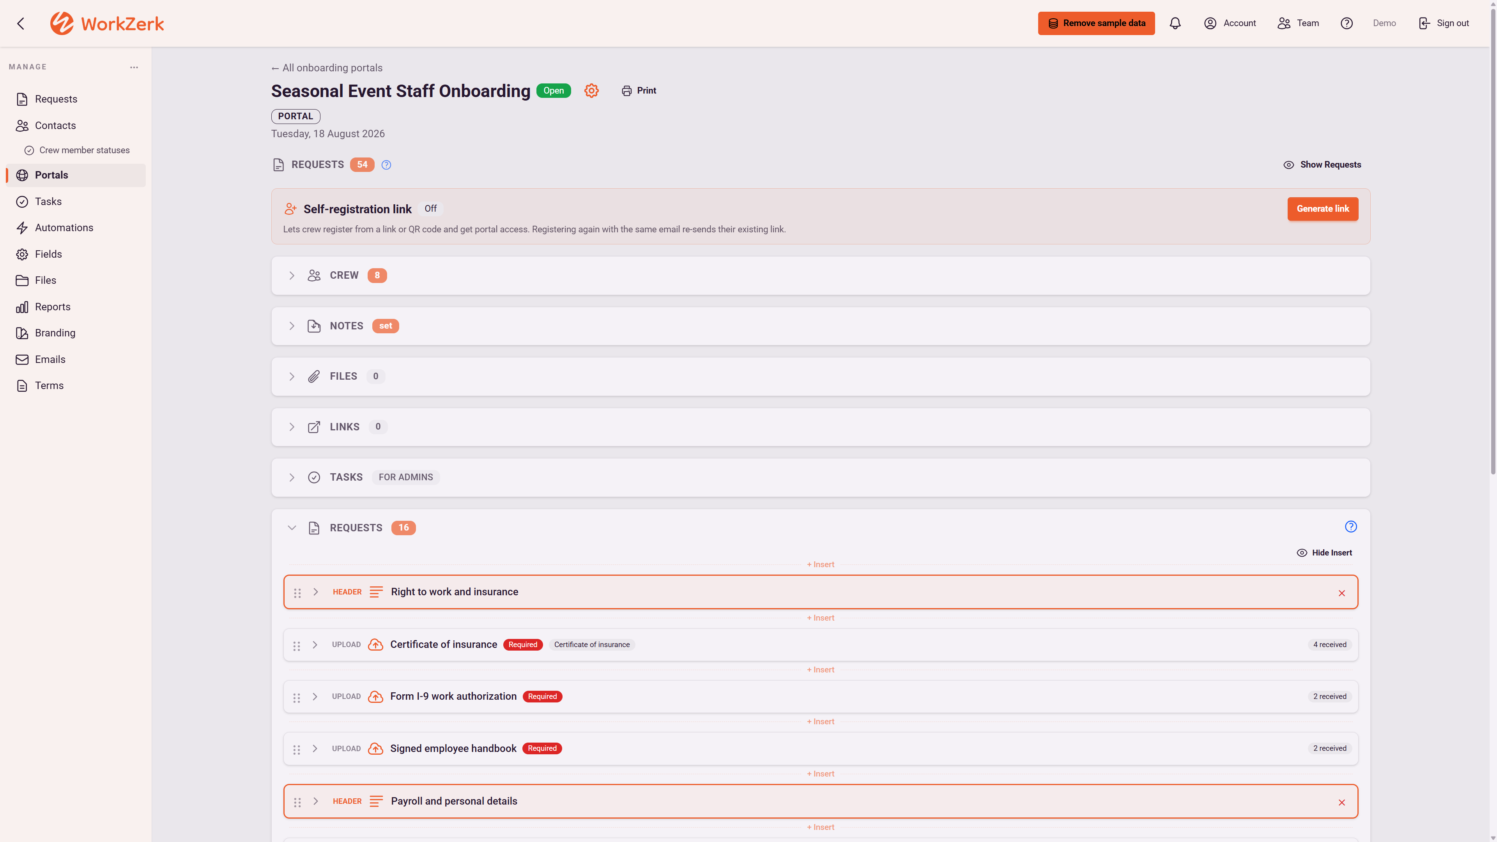Image resolution: width=1497 pixels, height=842 pixels.
Task: Open the portal settings gear icon
Action: point(591,91)
